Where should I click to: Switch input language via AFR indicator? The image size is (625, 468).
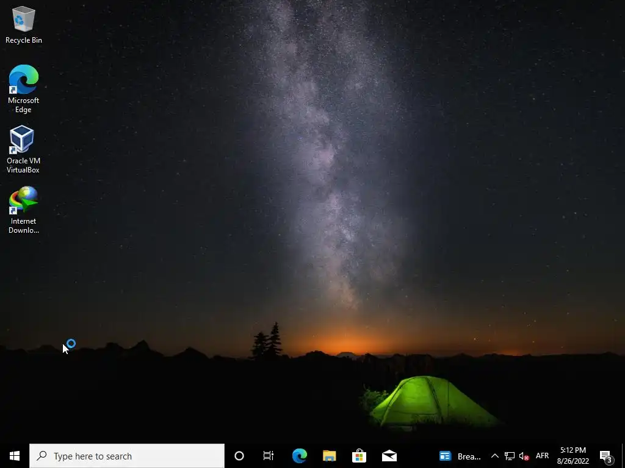click(x=542, y=456)
